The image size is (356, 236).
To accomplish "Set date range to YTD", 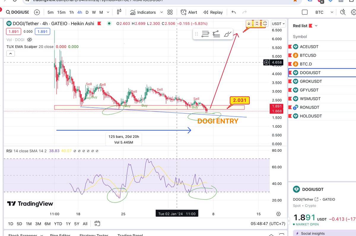I will point(58,224).
